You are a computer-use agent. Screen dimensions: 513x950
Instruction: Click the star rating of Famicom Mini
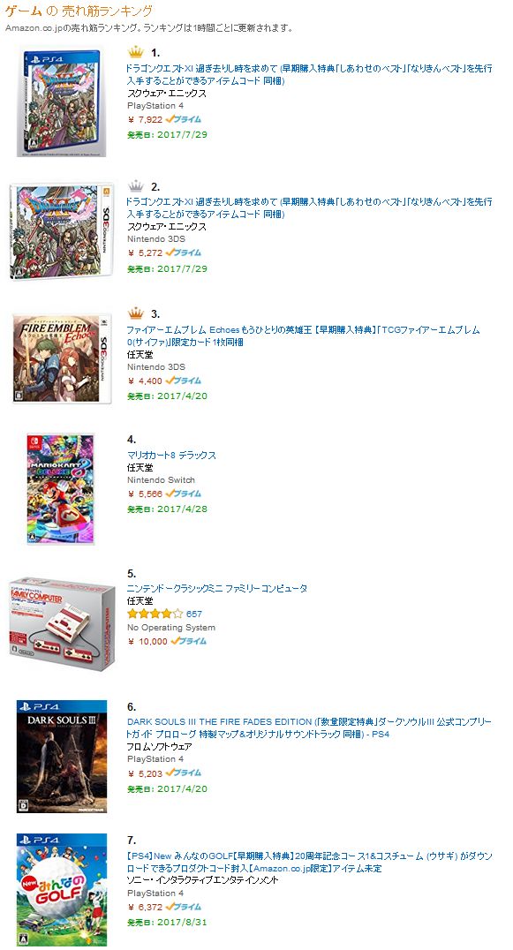click(x=155, y=614)
